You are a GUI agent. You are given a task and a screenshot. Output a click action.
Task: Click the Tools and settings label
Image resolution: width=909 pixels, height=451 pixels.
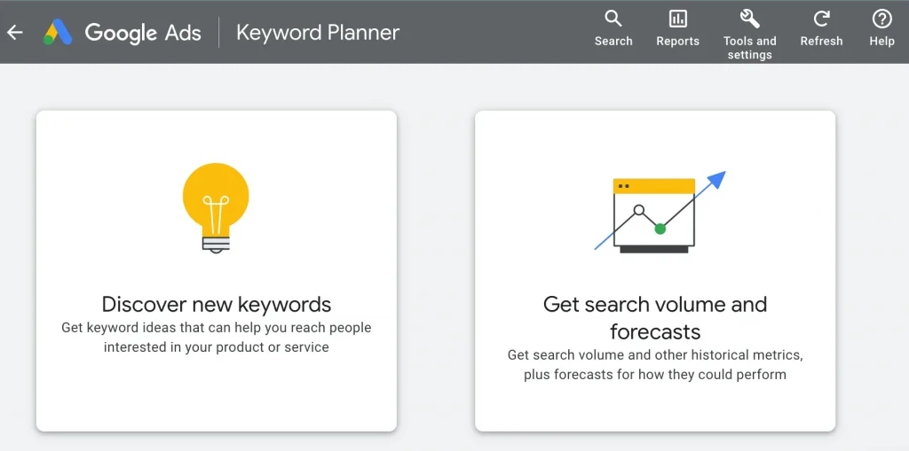[x=749, y=48]
